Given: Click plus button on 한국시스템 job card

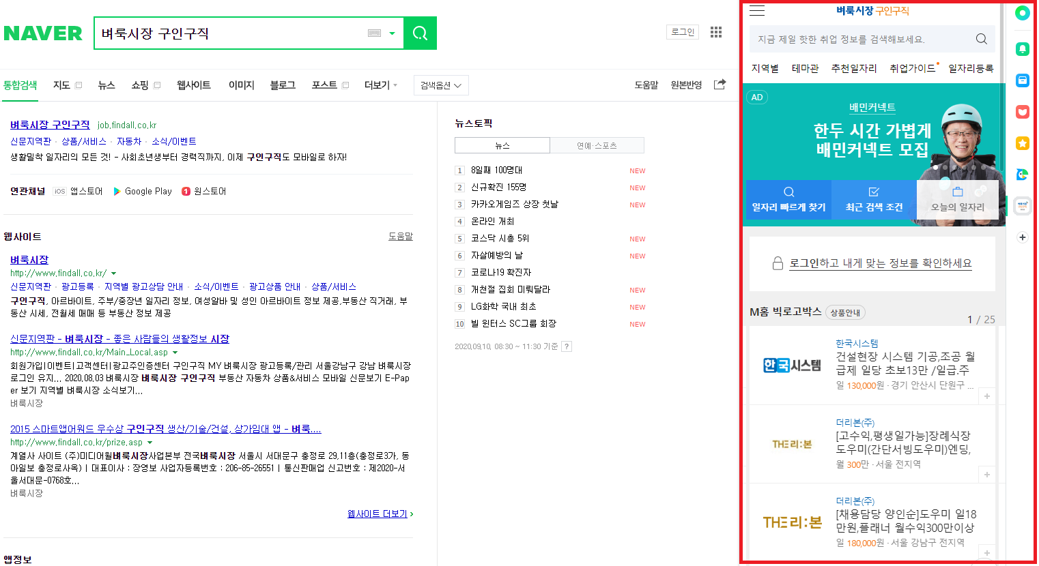Looking at the screenshot, I should tap(986, 396).
